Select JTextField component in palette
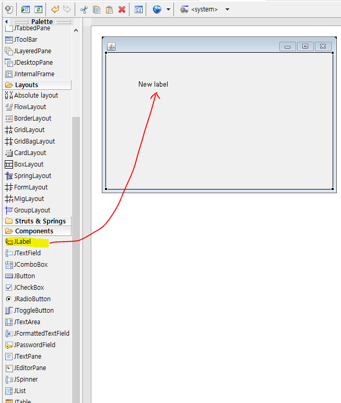Image resolution: width=341 pixels, height=403 pixels. (23, 253)
